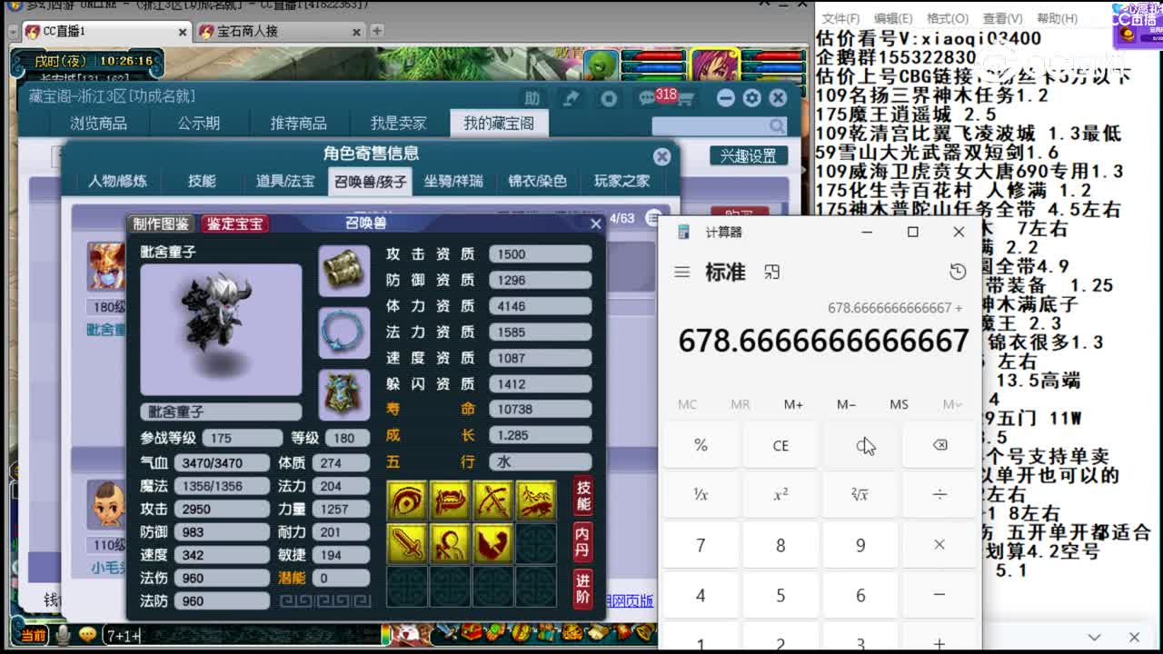
Task: Click the 鉴定宝宝 button
Action: [x=234, y=223]
